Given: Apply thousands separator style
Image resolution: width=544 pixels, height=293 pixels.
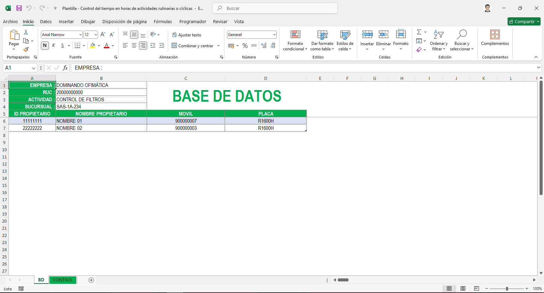Looking at the screenshot, I should point(254,46).
